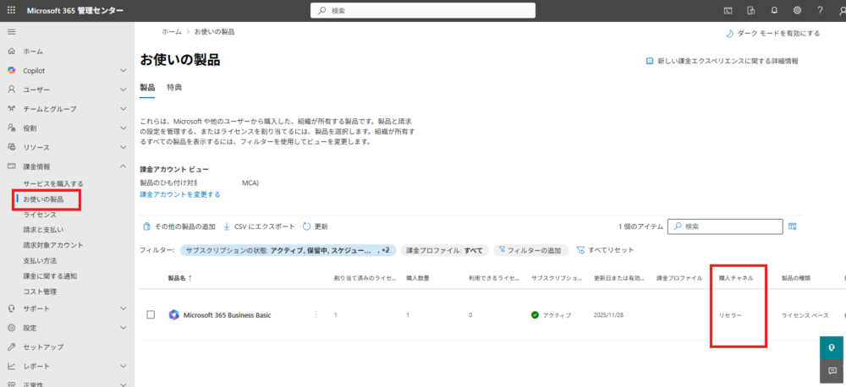The width and height of the screenshot is (846, 387).
Task: Expand the ユーザー navigation section
Action: click(123, 90)
